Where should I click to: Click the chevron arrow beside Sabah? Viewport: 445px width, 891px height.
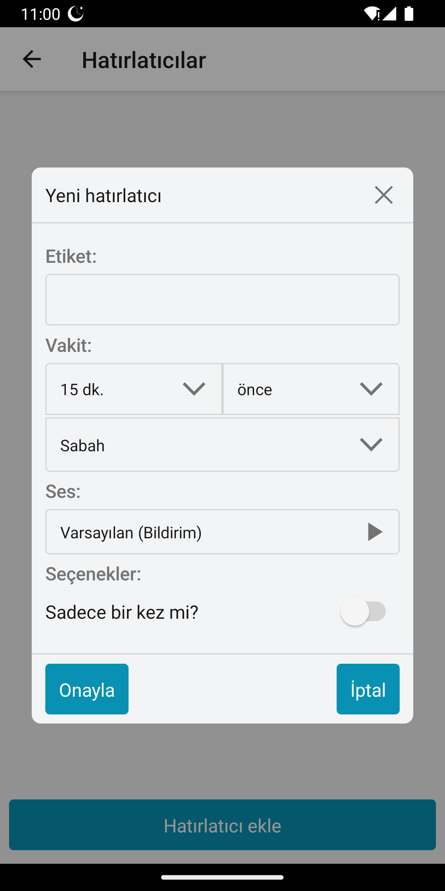371,445
